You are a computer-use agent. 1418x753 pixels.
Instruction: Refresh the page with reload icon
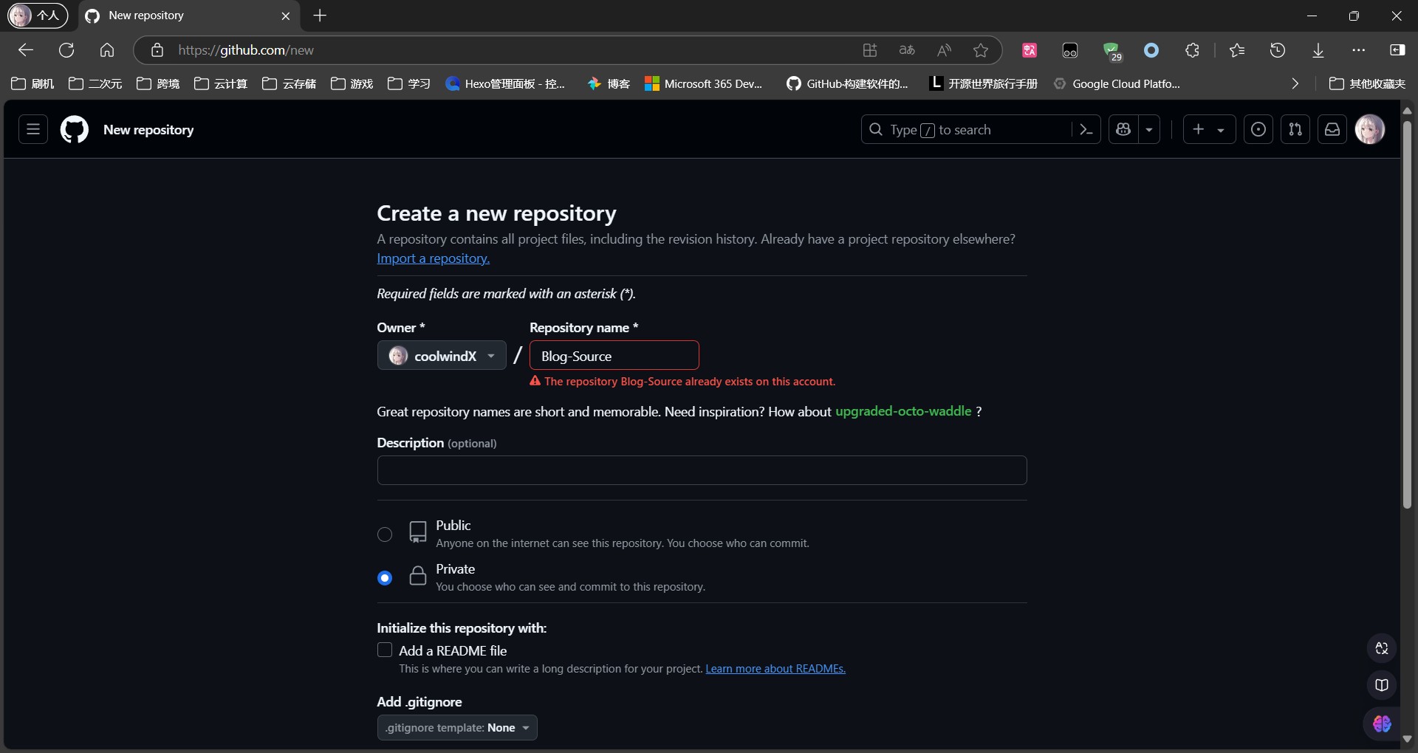(x=66, y=50)
